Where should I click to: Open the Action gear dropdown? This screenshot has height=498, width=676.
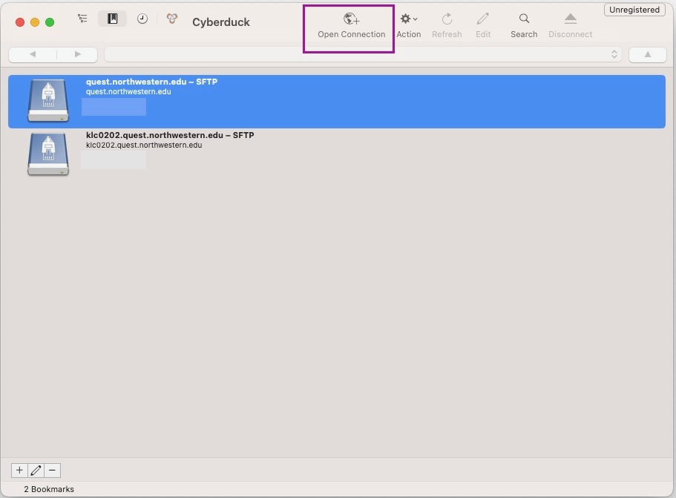pos(408,22)
